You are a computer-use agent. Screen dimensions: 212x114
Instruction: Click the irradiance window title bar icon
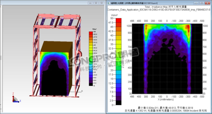108,3
